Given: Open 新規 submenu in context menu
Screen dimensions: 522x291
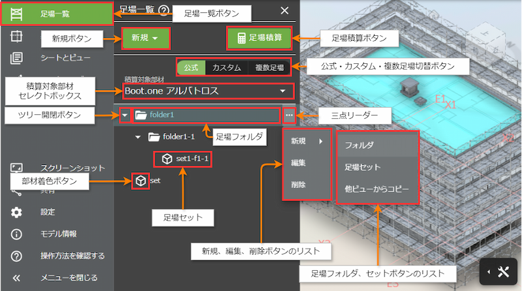Looking at the screenshot, I should click(307, 141).
